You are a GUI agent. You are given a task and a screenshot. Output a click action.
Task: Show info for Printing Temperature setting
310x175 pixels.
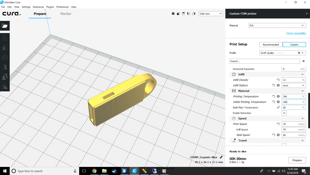coord(278,96)
